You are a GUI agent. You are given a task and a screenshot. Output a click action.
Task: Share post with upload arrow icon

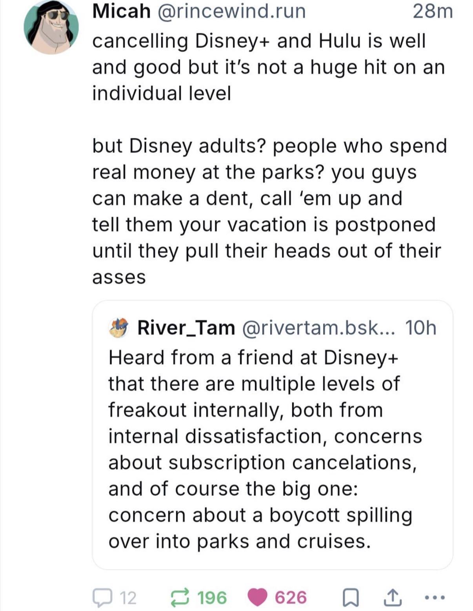pos(393,598)
